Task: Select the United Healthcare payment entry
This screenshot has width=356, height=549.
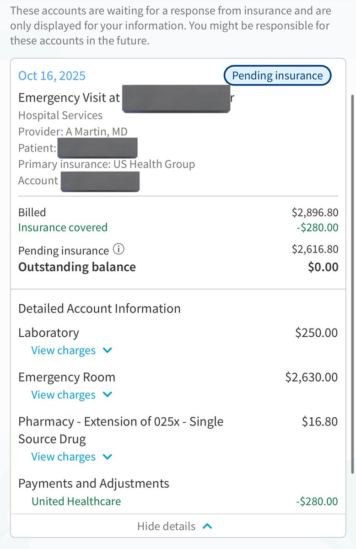Action: point(76,501)
